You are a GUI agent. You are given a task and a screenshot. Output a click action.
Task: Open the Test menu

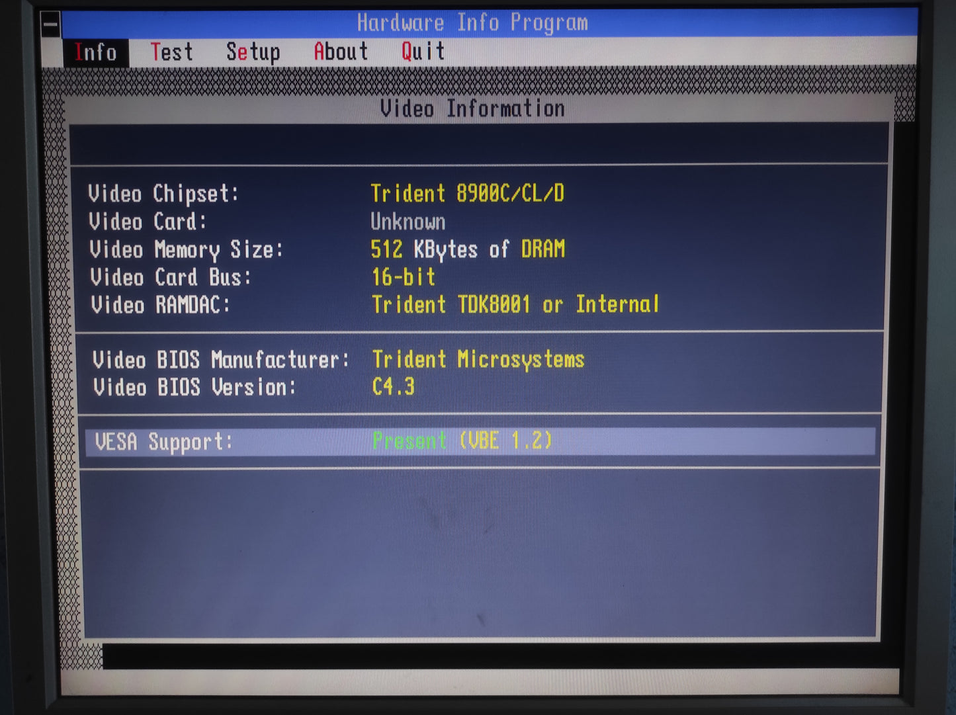171,52
